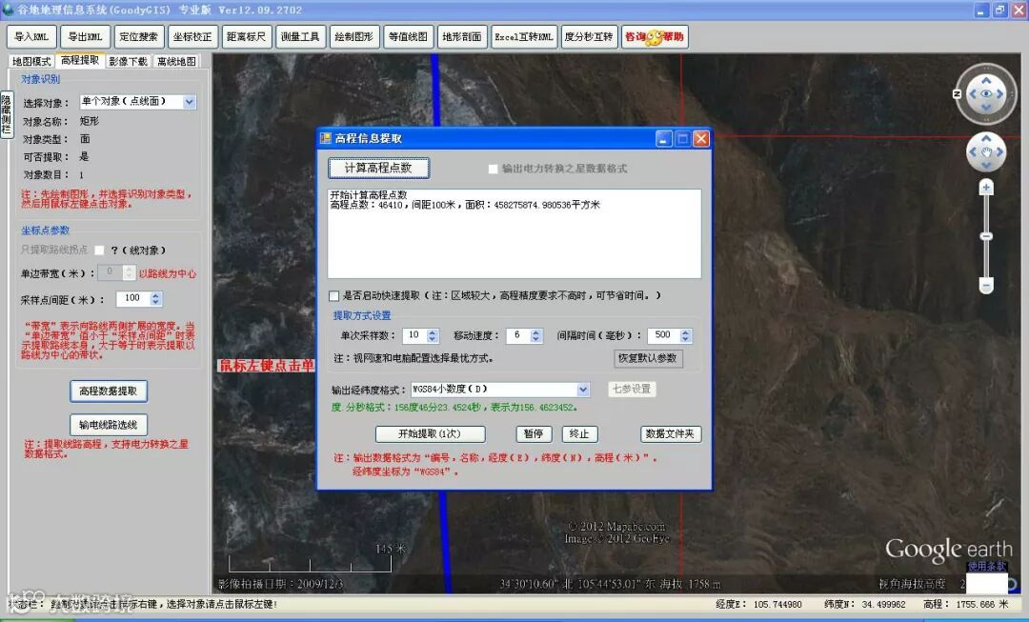Open 测量工具 from the toolbar

point(300,37)
